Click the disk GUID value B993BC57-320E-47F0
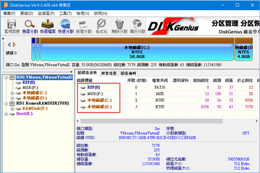Image resolution: width=260 pixels, height=173 pixels. 157,138
